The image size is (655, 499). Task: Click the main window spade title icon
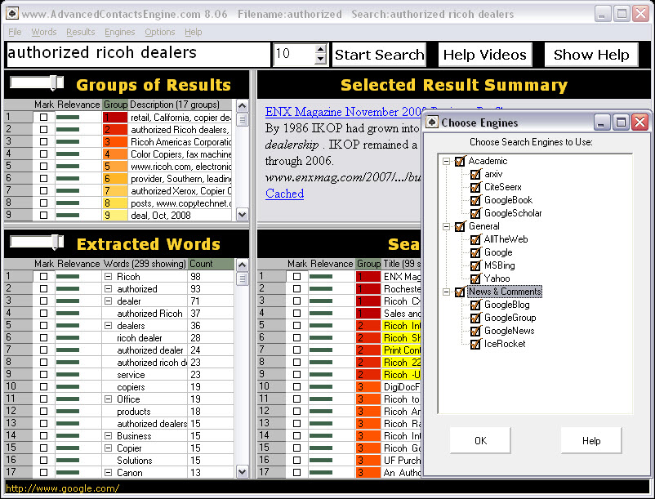[x=12, y=13]
